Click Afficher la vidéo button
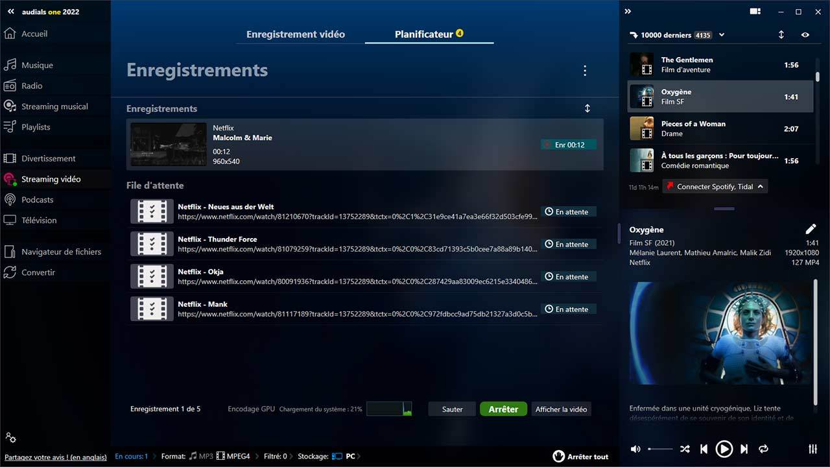 click(x=561, y=409)
